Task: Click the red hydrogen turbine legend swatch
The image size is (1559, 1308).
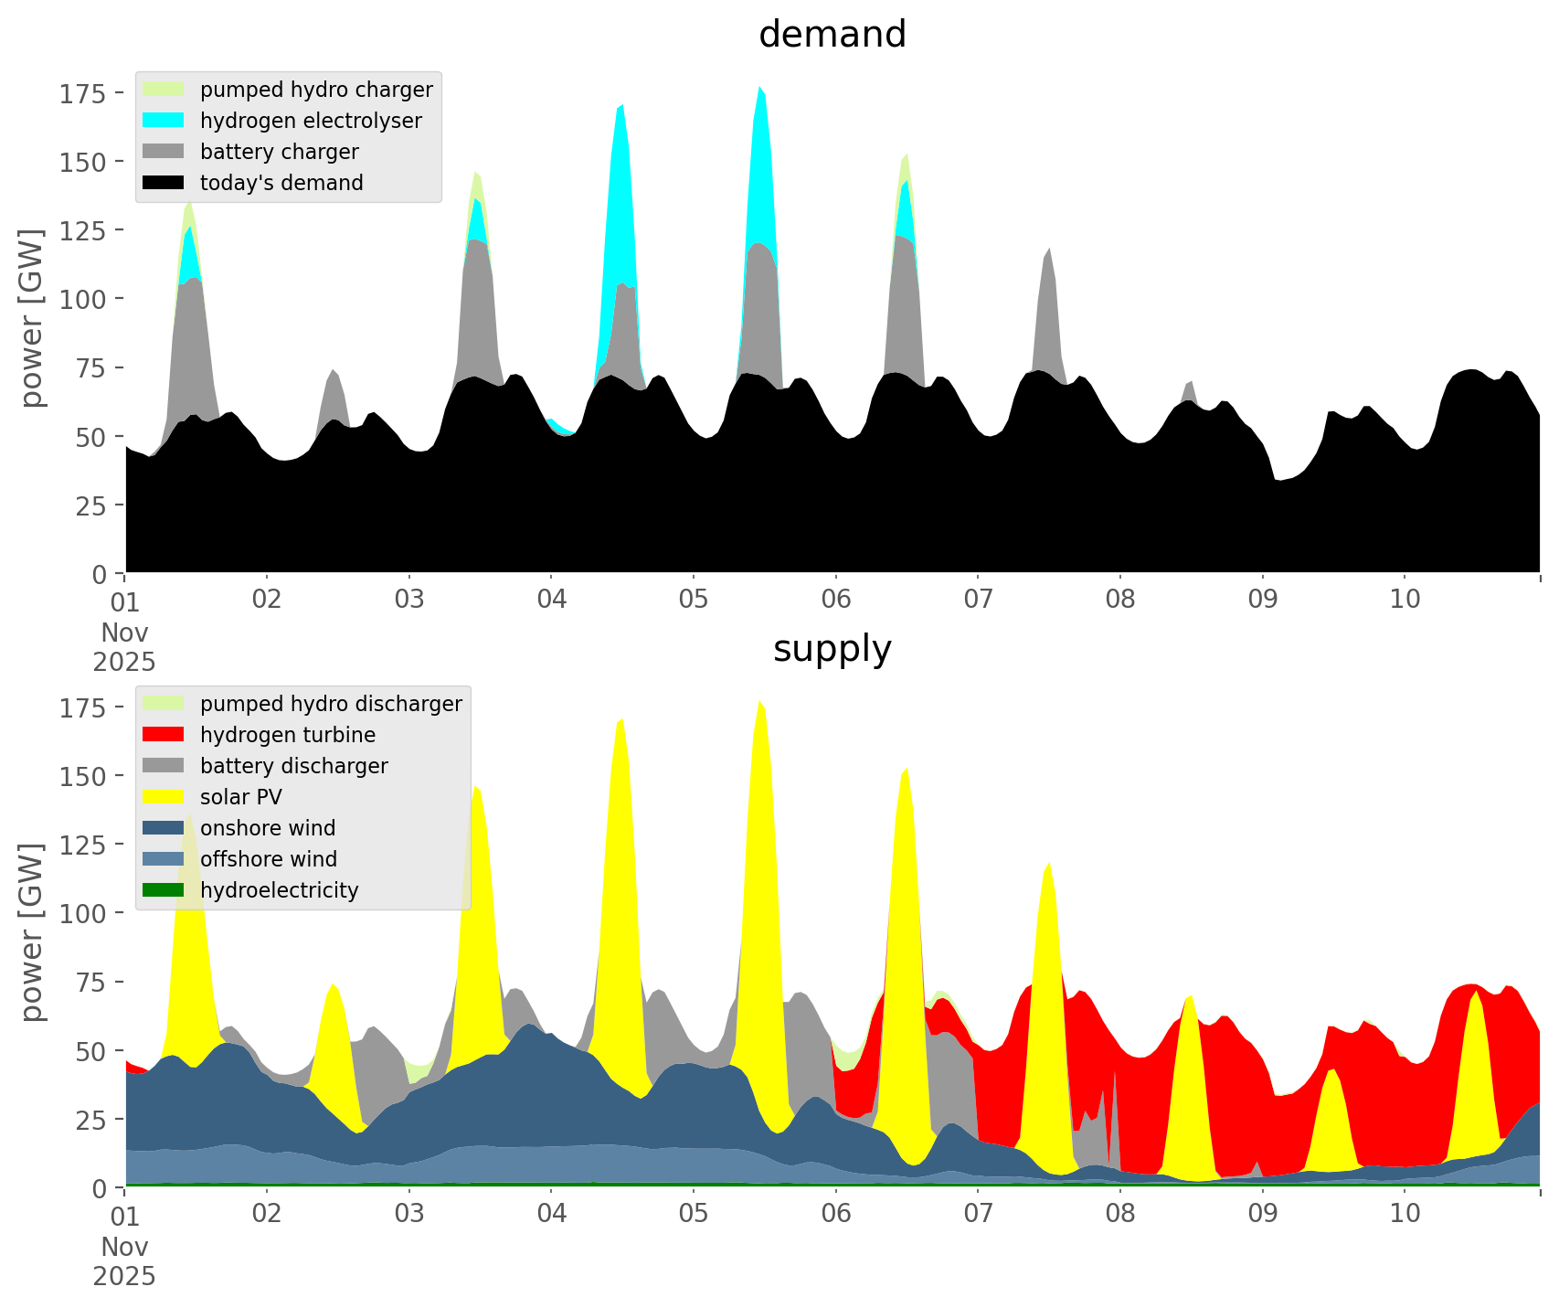Action: pos(164,735)
